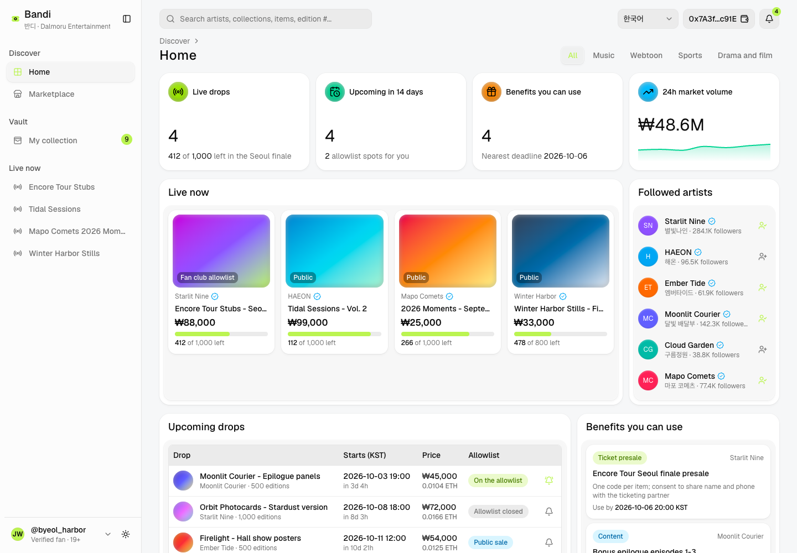Open notifications bell in header
Viewport: 797px width, 553px height.
point(769,19)
